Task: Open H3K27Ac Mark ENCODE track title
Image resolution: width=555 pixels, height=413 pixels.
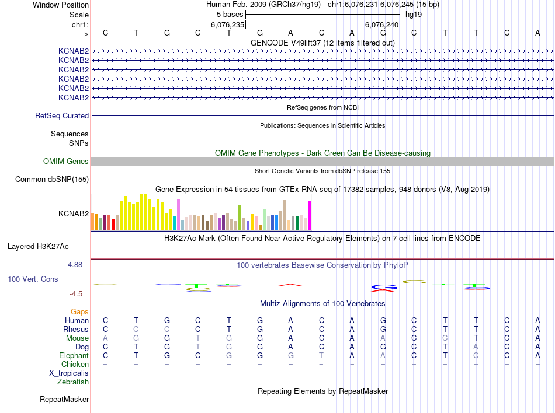Action: 322,238
